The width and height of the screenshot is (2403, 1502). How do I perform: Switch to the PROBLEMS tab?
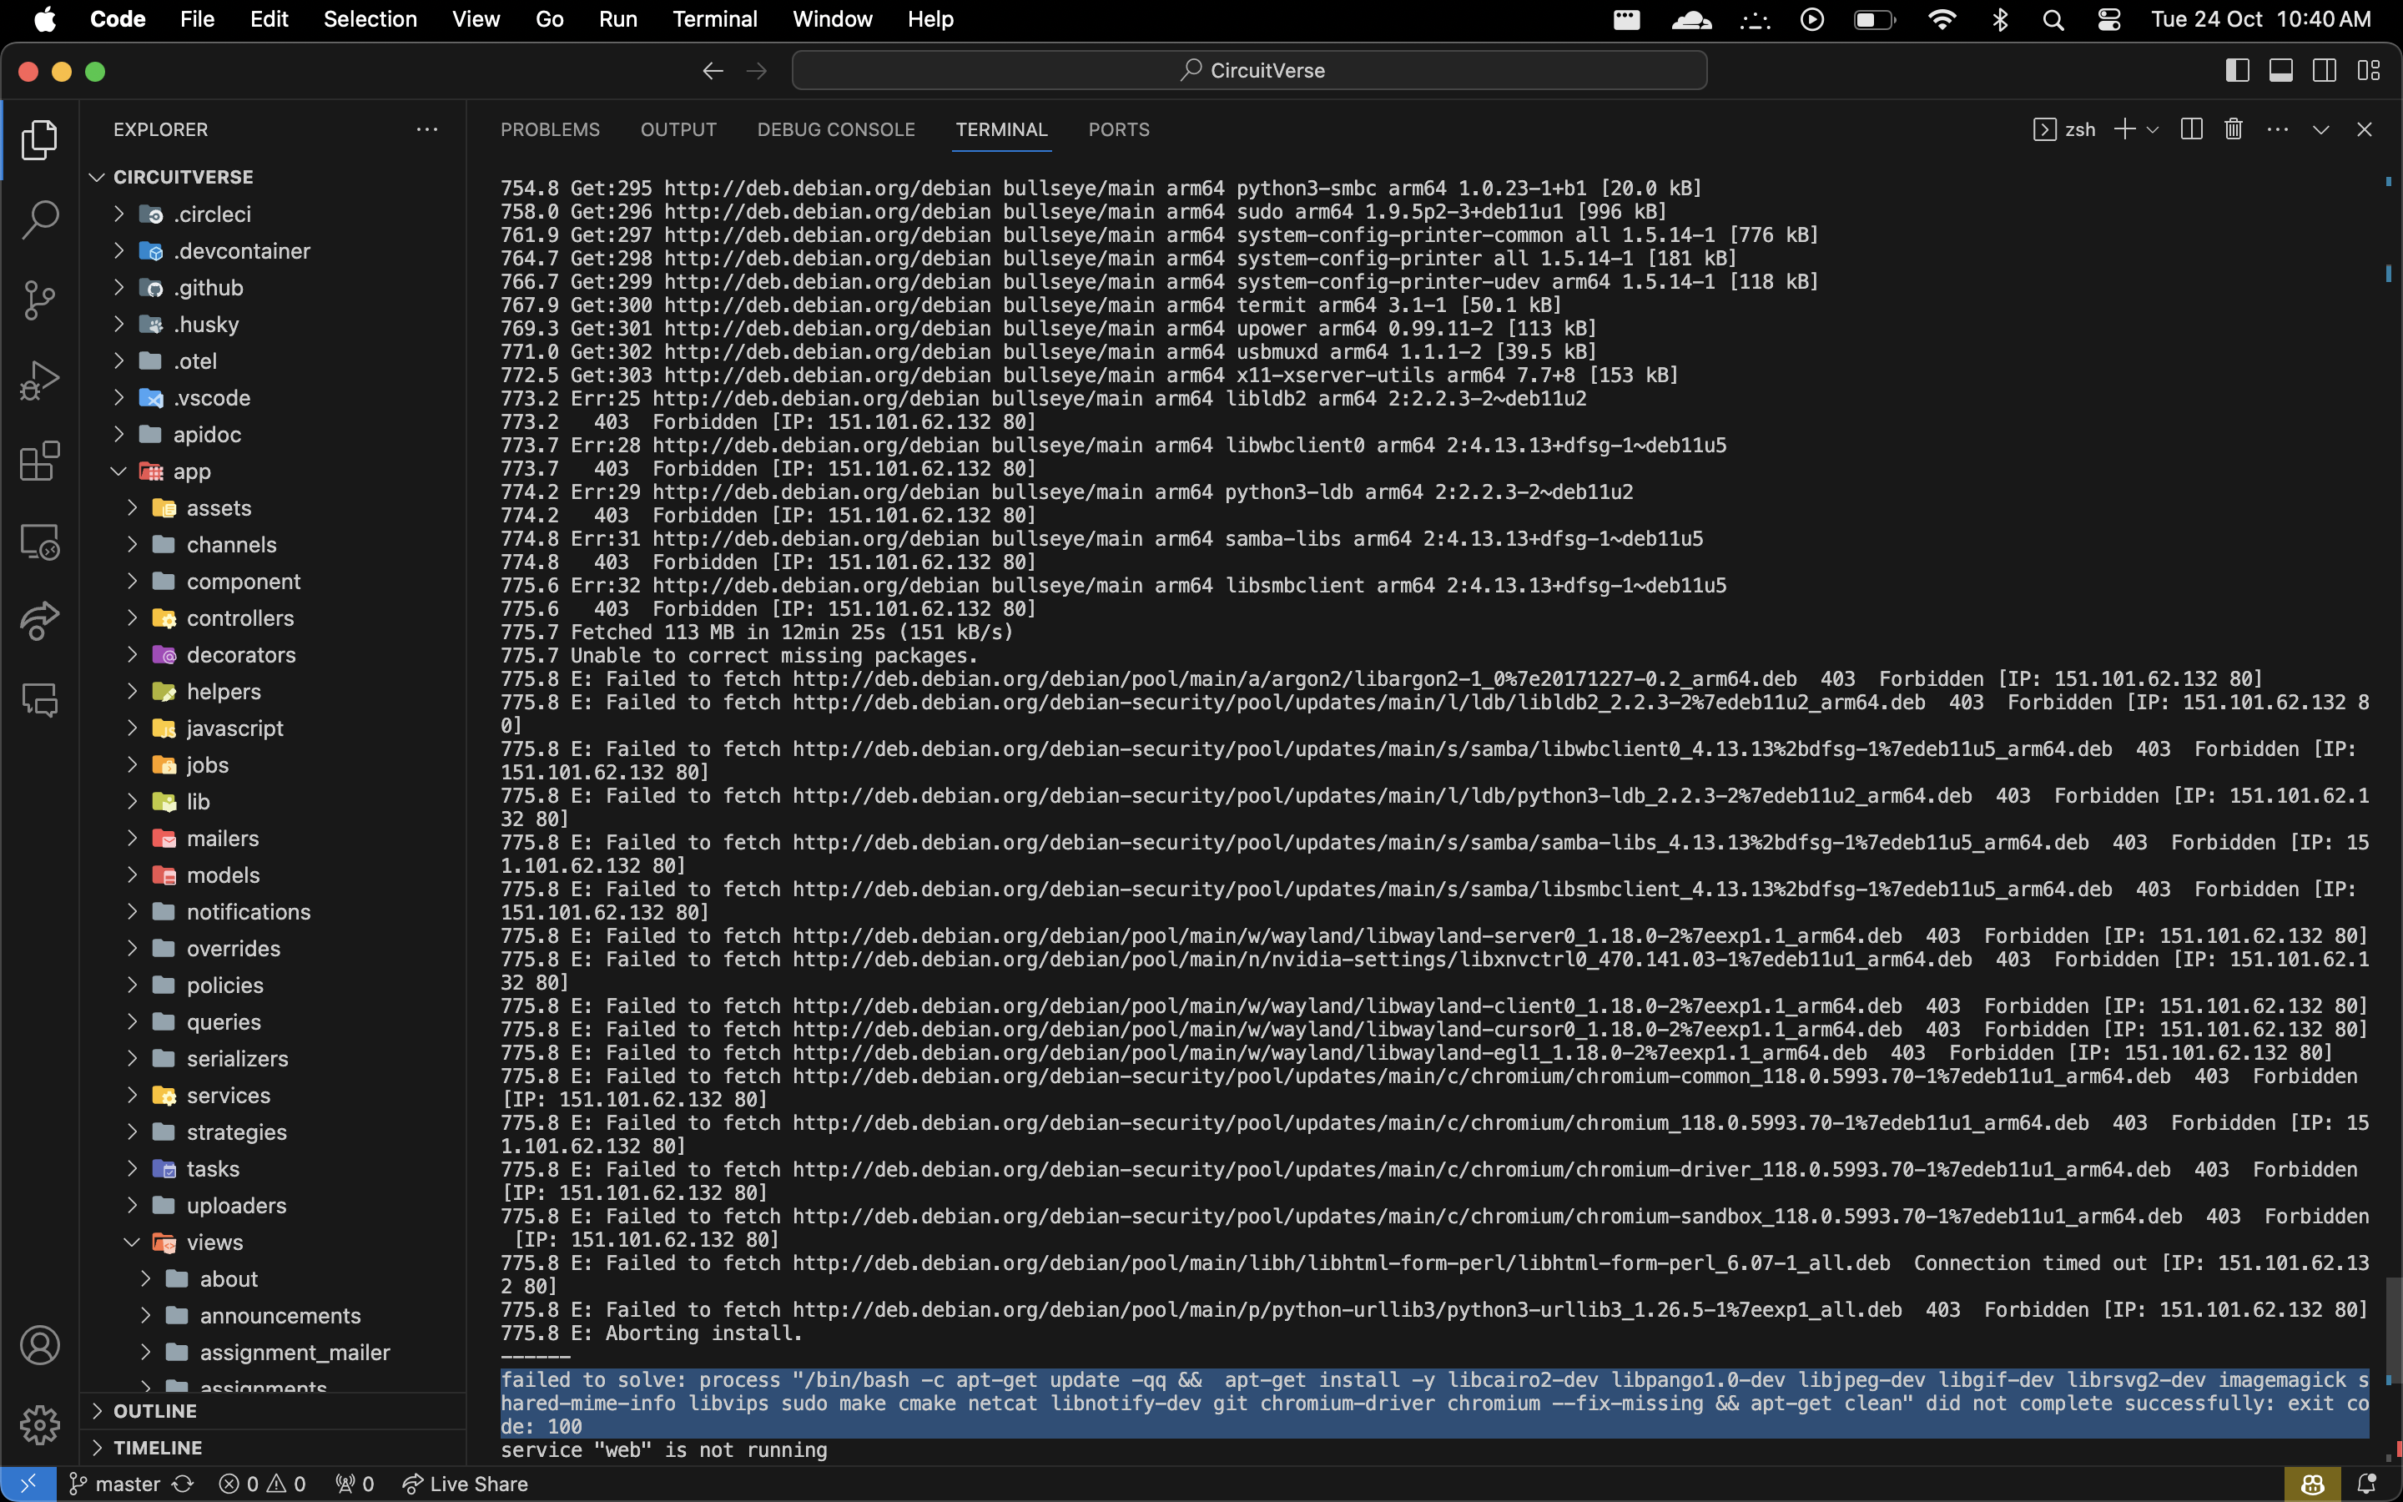[550, 129]
